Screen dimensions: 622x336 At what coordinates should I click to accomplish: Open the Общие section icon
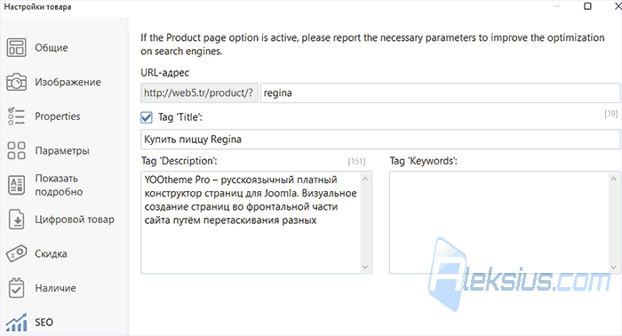[x=16, y=48]
